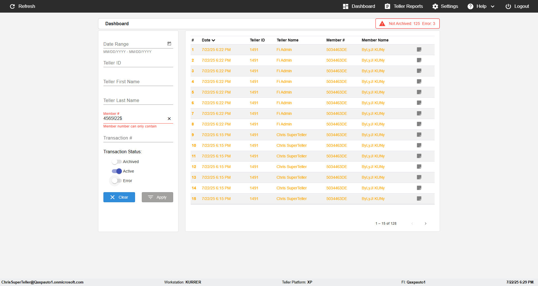
Task: Clear the Member # field with its X icon
Action: tap(169, 119)
